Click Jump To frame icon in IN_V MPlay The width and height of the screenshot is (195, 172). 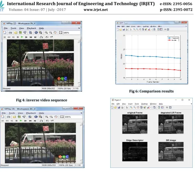pos(41,37)
